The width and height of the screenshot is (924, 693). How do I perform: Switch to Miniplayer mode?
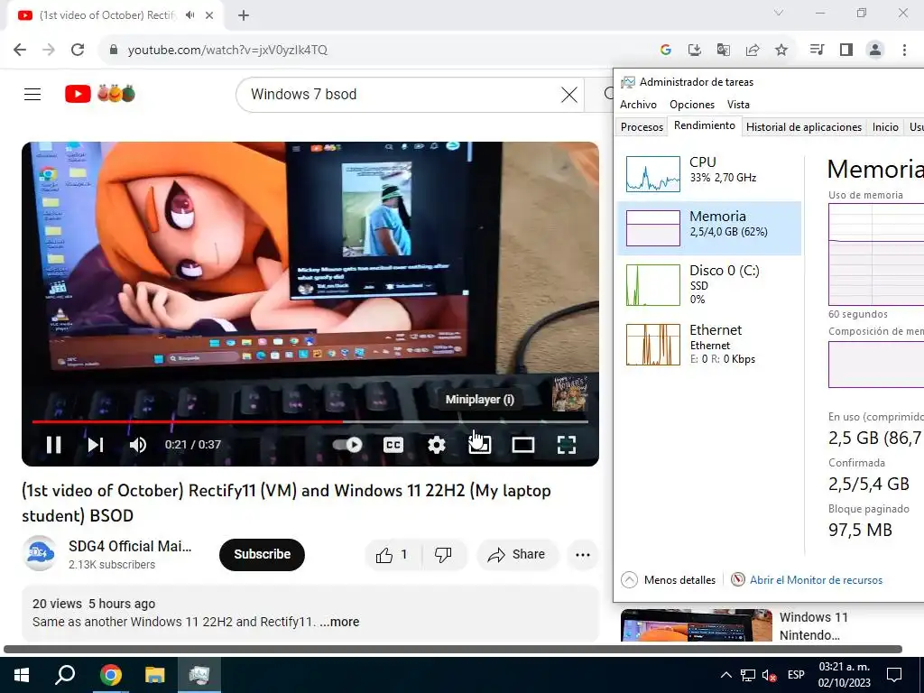(480, 444)
